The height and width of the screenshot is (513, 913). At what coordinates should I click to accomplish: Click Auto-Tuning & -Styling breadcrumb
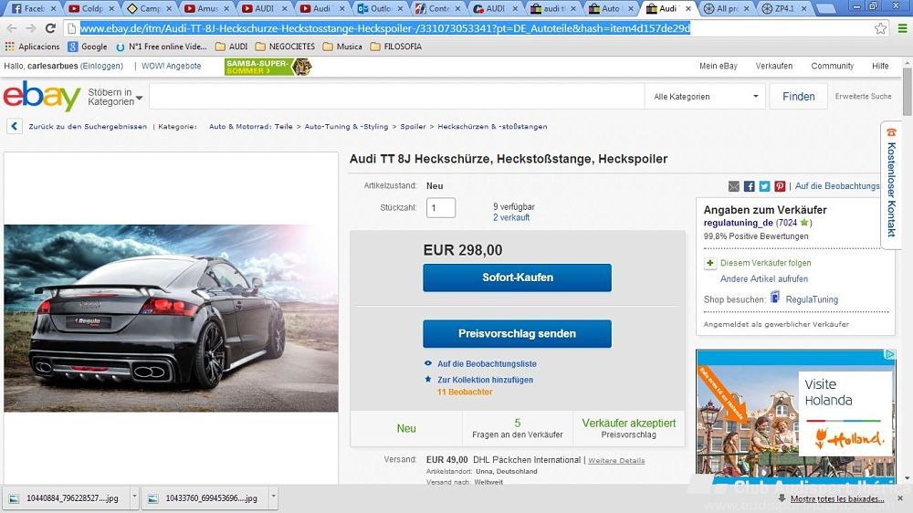[346, 126]
